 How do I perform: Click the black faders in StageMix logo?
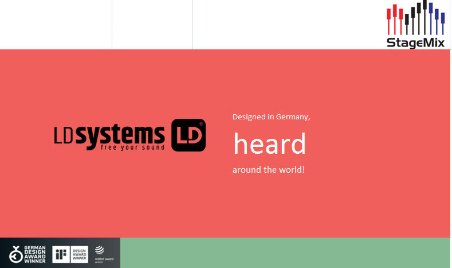click(x=416, y=17)
